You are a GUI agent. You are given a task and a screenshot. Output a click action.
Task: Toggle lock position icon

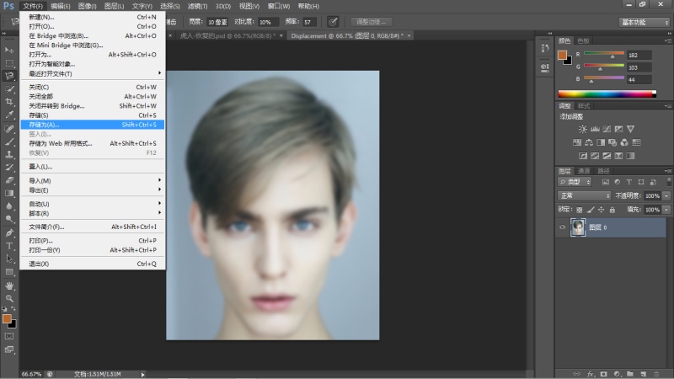[x=602, y=210]
